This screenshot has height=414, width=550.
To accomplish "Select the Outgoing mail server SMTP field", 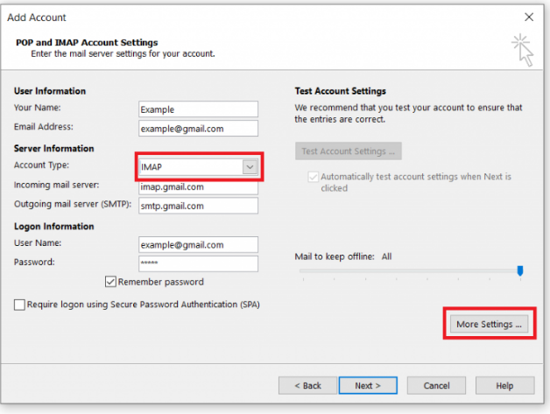I will point(199,206).
